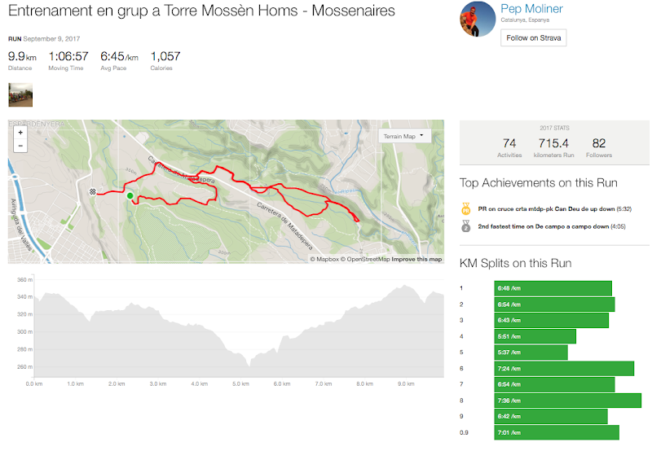This screenshot has width=652, height=451.
Task: Open the De campo a campo down segment
Action: coord(544,226)
